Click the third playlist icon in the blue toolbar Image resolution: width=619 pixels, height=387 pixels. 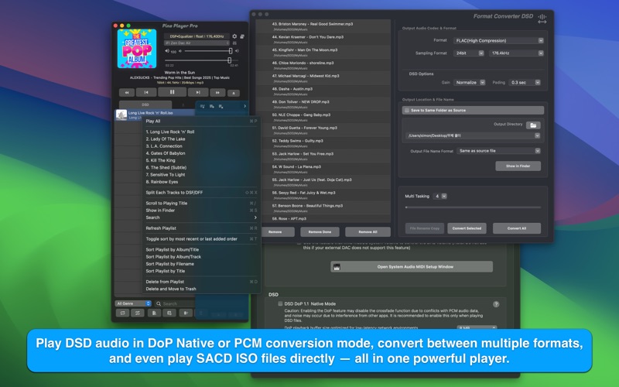221,106
